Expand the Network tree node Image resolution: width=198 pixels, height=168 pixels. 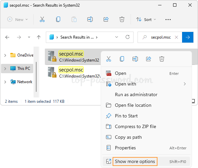(x=5, y=82)
